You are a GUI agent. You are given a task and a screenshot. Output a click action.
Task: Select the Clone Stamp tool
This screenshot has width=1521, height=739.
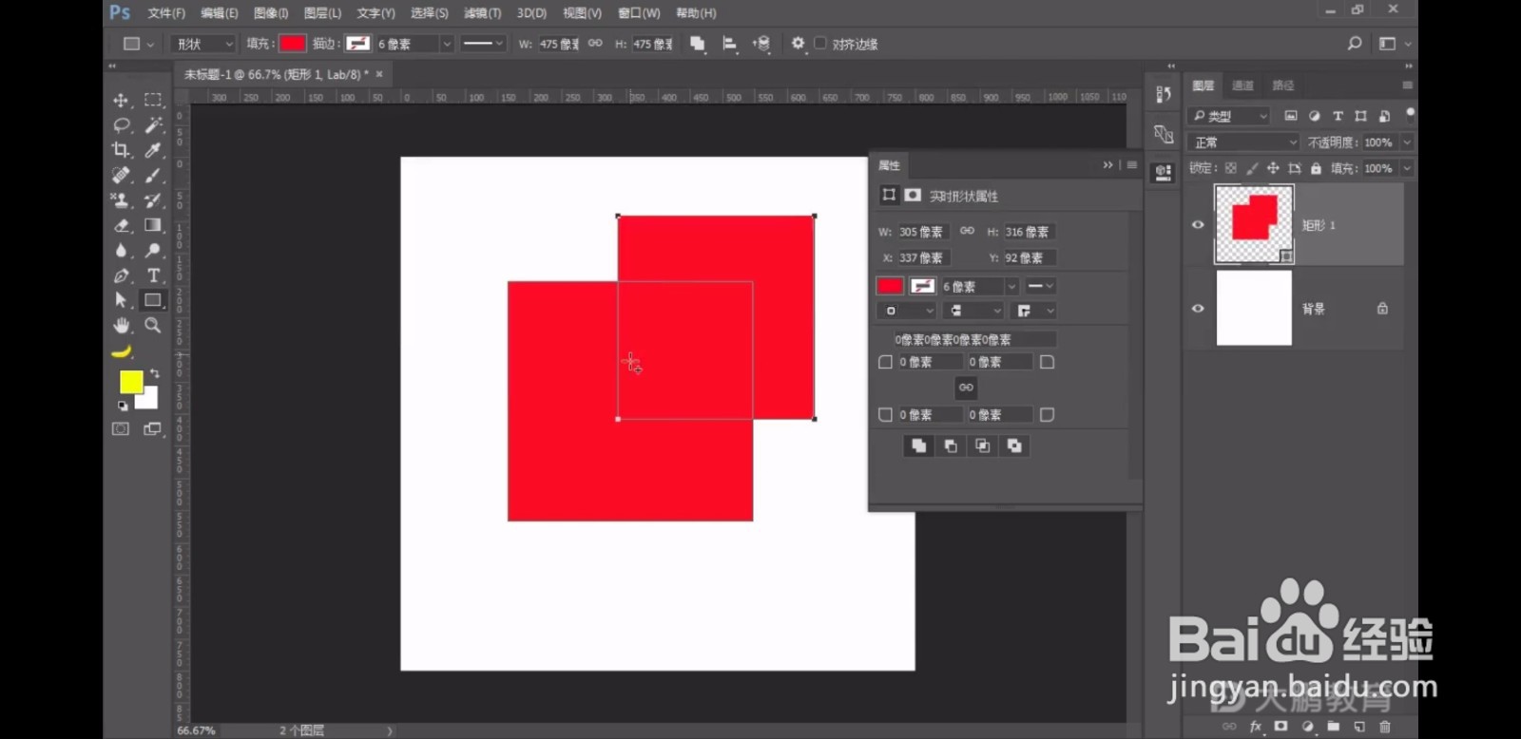pyautogui.click(x=121, y=199)
